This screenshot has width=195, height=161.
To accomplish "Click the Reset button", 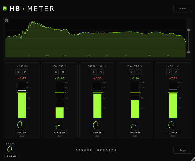I will coord(182,150).
